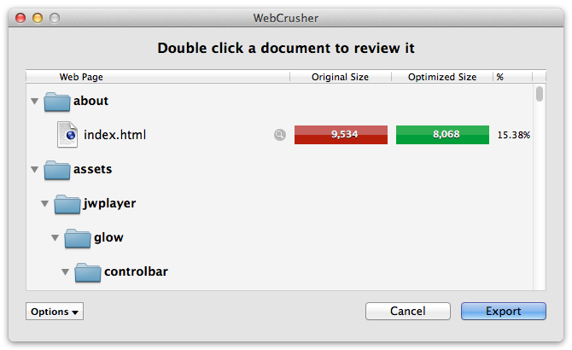
Task: Click the Cancel button
Action: point(408,311)
